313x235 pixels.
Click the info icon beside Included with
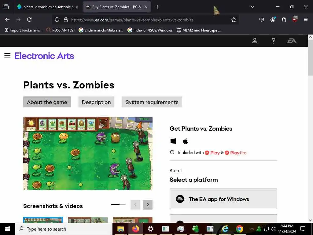[172, 152]
